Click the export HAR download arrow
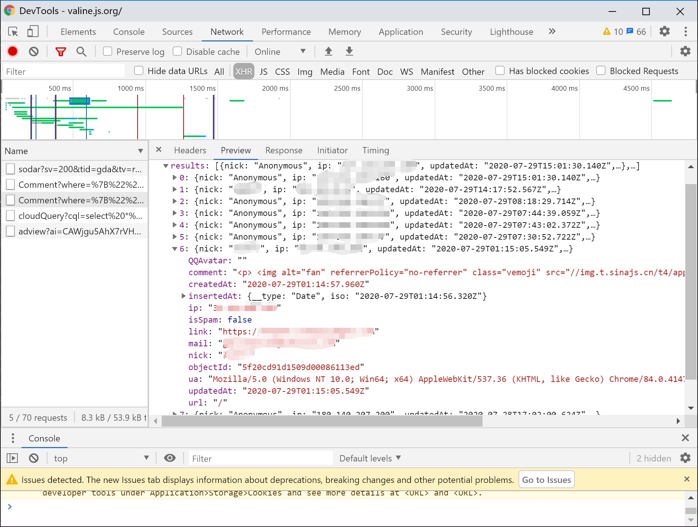This screenshot has height=527, width=698. pos(349,51)
